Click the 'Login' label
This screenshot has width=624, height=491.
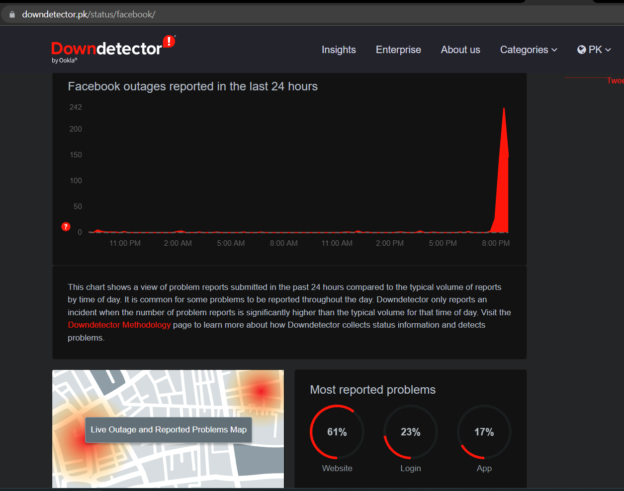pos(411,468)
